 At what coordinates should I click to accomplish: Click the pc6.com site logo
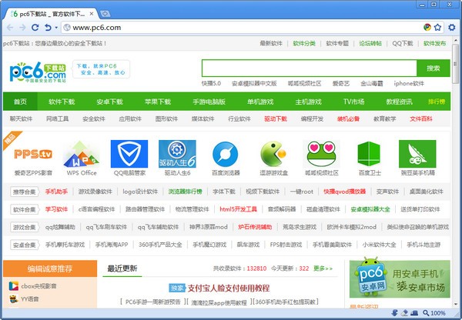pyautogui.click(x=38, y=72)
